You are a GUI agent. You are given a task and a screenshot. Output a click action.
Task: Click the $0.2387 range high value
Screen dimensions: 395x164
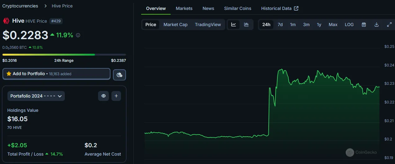click(x=119, y=61)
